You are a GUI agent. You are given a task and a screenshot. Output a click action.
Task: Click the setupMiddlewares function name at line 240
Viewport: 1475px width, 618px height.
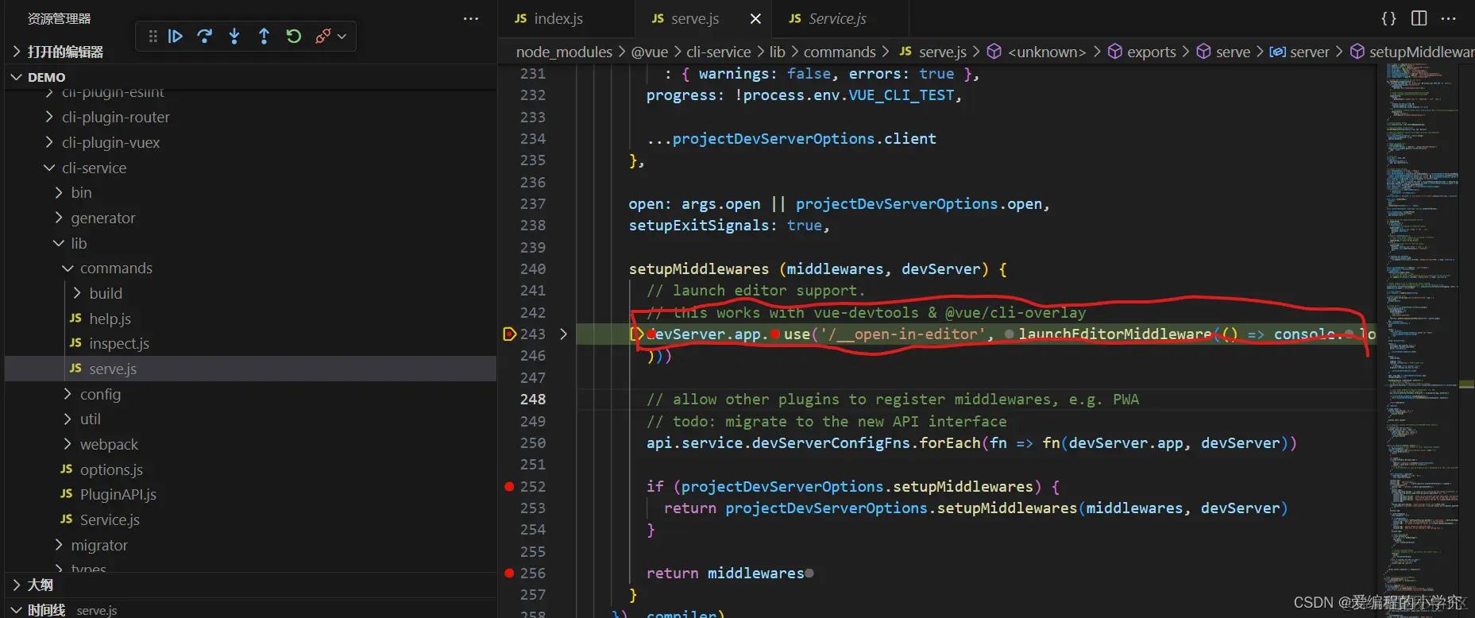(x=699, y=269)
